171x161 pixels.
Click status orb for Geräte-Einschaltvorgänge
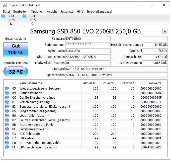coord(7,97)
